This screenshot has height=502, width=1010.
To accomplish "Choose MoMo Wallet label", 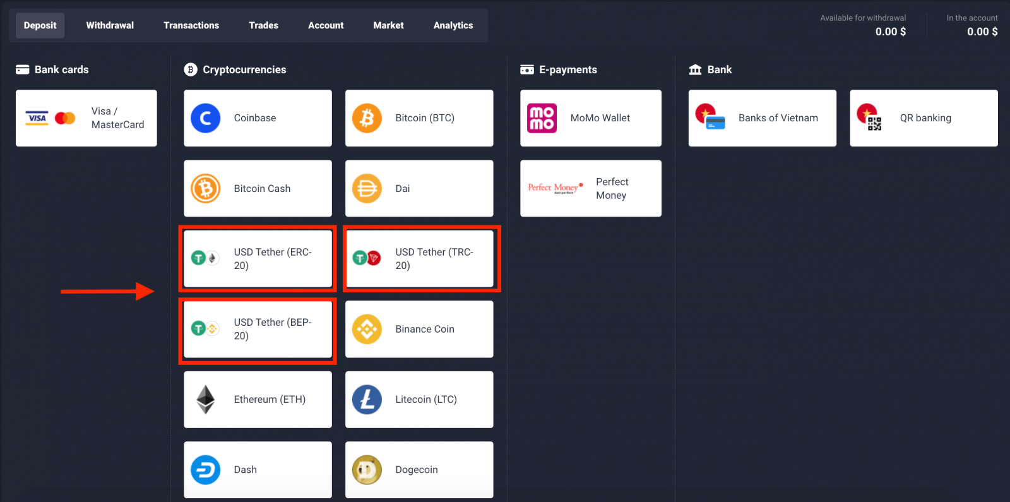I will [600, 118].
